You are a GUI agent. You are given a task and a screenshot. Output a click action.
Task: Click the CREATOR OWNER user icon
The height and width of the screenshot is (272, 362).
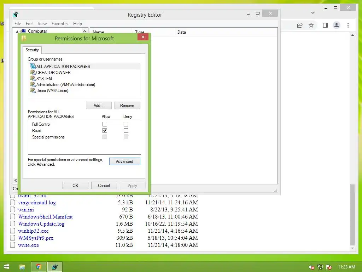[33, 72]
